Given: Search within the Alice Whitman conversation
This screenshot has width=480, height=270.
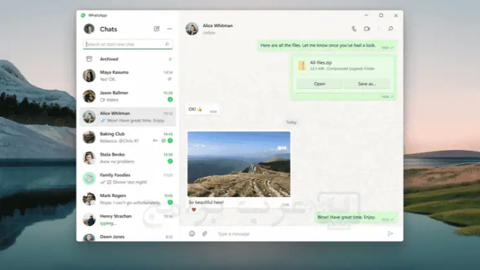Looking at the screenshot, I should click(x=390, y=29).
